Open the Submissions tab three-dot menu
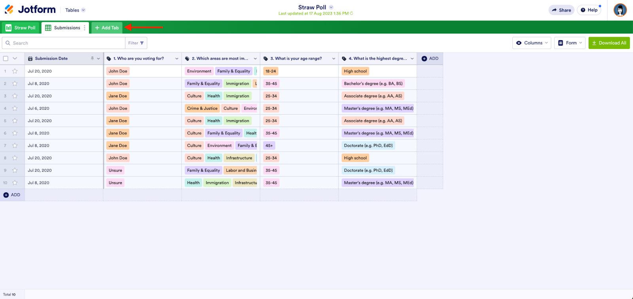 coord(85,28)
